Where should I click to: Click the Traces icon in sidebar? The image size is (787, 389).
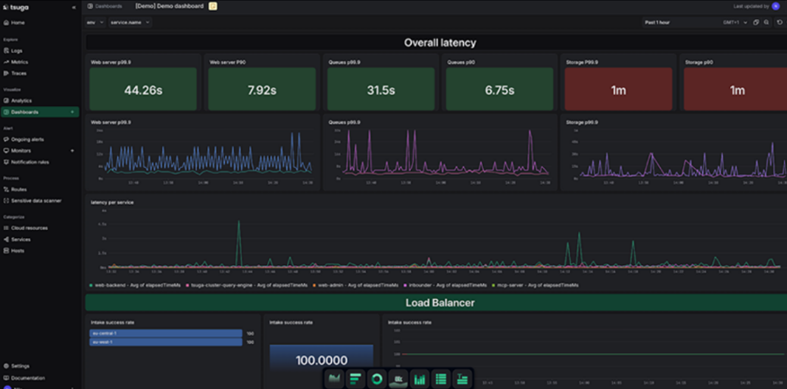point(6,73)
